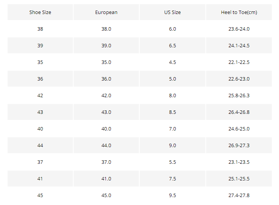Click the European column header
This screenshot has width=279, height=205.
click(x=106, y=12)
